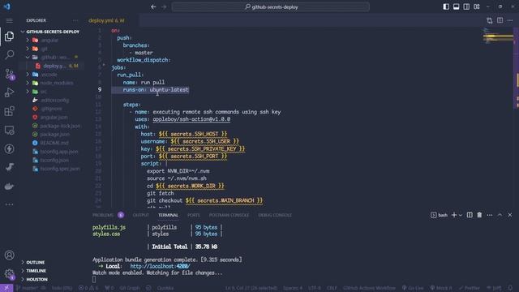The width and height of the screenshot is (519, 292).
Task: Open the launch profile dropdown arrow
Action: point(461,215)
